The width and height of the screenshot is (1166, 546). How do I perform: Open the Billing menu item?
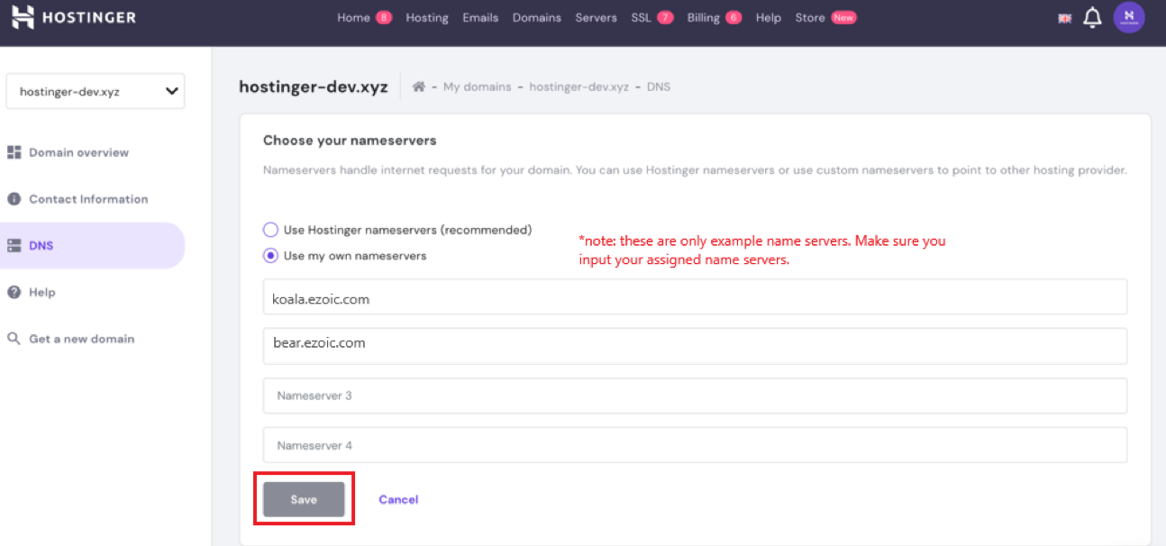coord(703,18)
